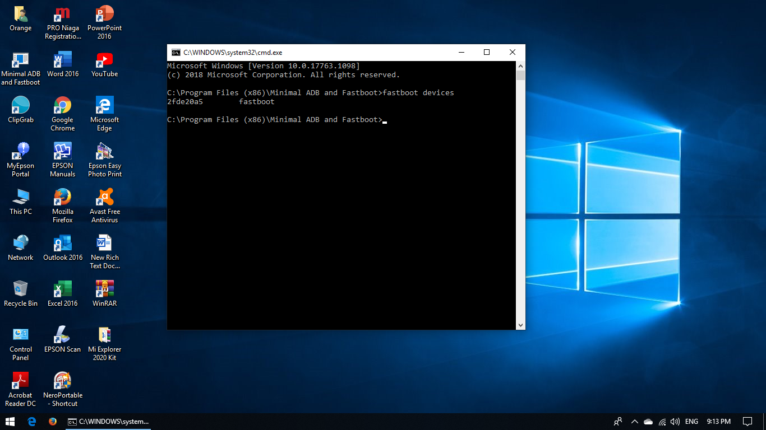The image size is (766, 430).
Task: Select the PowerPoint 2016 shortcut
Action: click(x=105, y=23)
